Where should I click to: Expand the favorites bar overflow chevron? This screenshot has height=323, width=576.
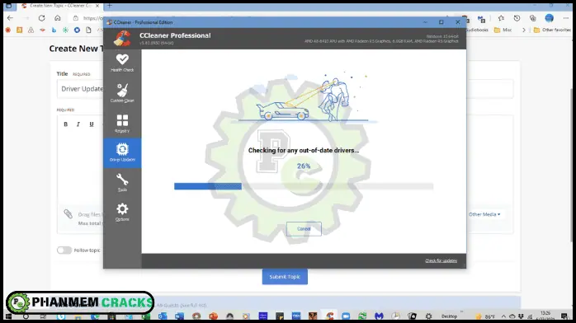coord(524,30)
